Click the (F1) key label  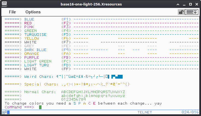[66, 19]
